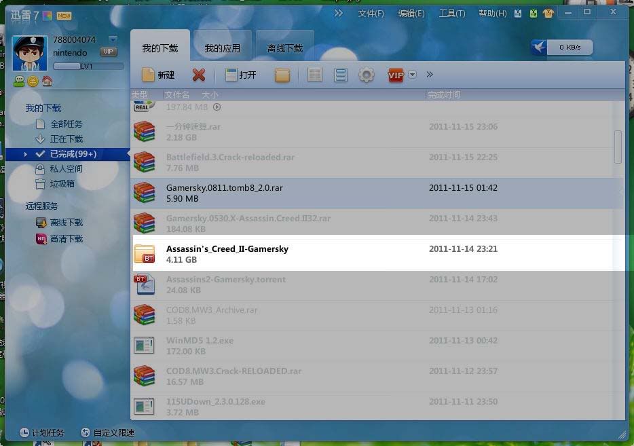This screenshot has height=446, width=634.
Task: Open the download folder via toolbar folder icon
Action: coord(282,75)
